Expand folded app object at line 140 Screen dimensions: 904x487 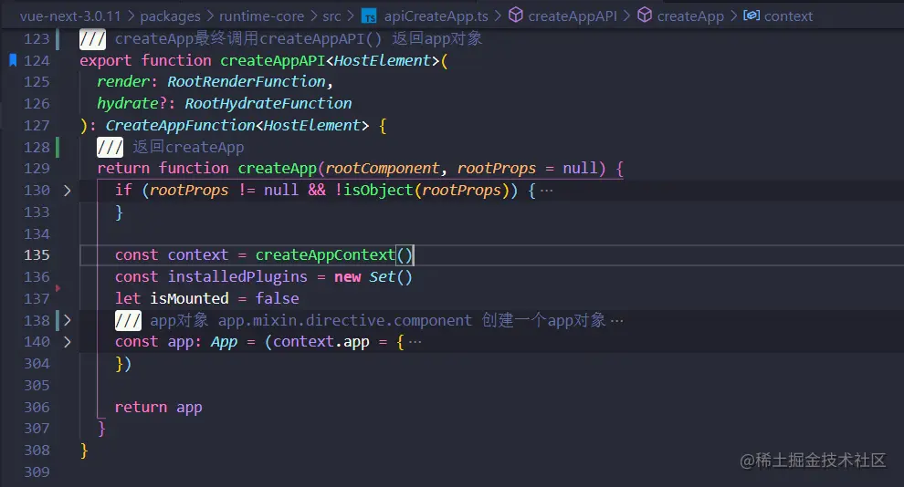[x=67, y=342]
